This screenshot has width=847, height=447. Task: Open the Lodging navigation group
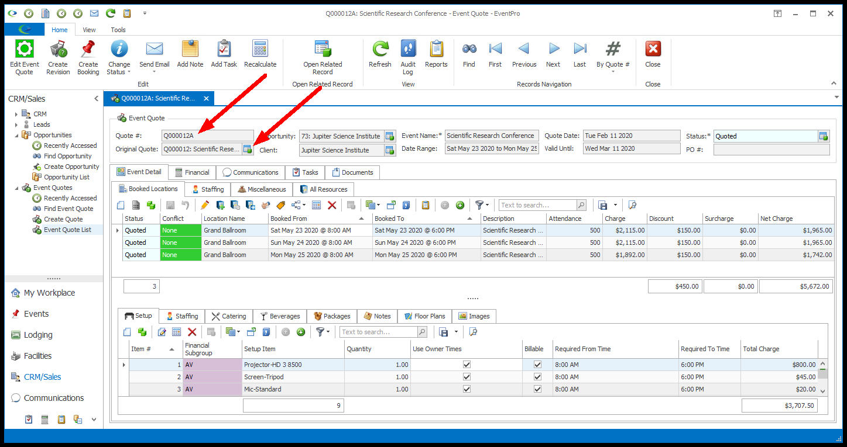click(38, 335)
